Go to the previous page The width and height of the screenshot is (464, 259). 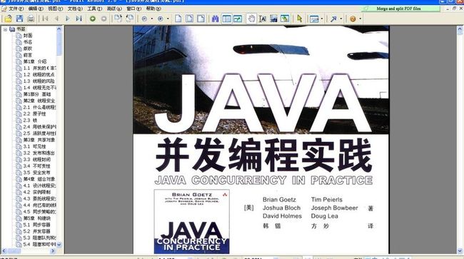click(x=56, y=19)
